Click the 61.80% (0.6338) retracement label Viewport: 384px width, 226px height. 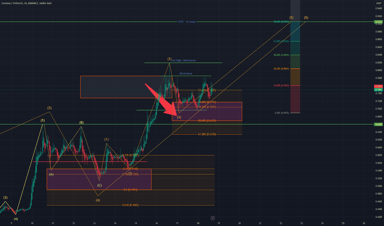[207, 134]
